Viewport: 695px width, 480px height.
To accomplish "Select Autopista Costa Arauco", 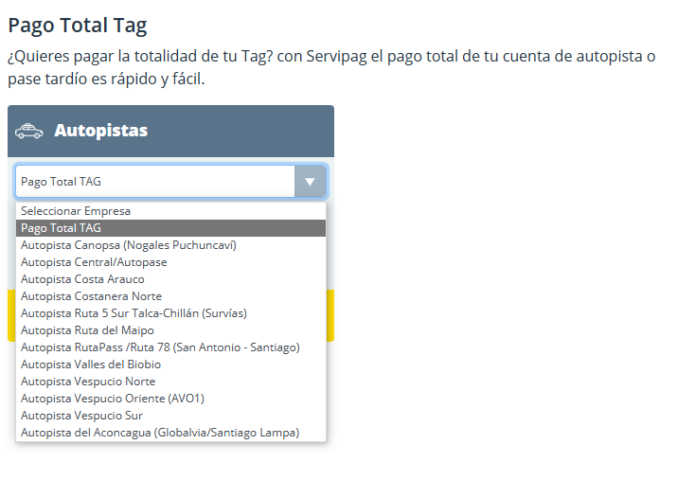I will 83,279.
